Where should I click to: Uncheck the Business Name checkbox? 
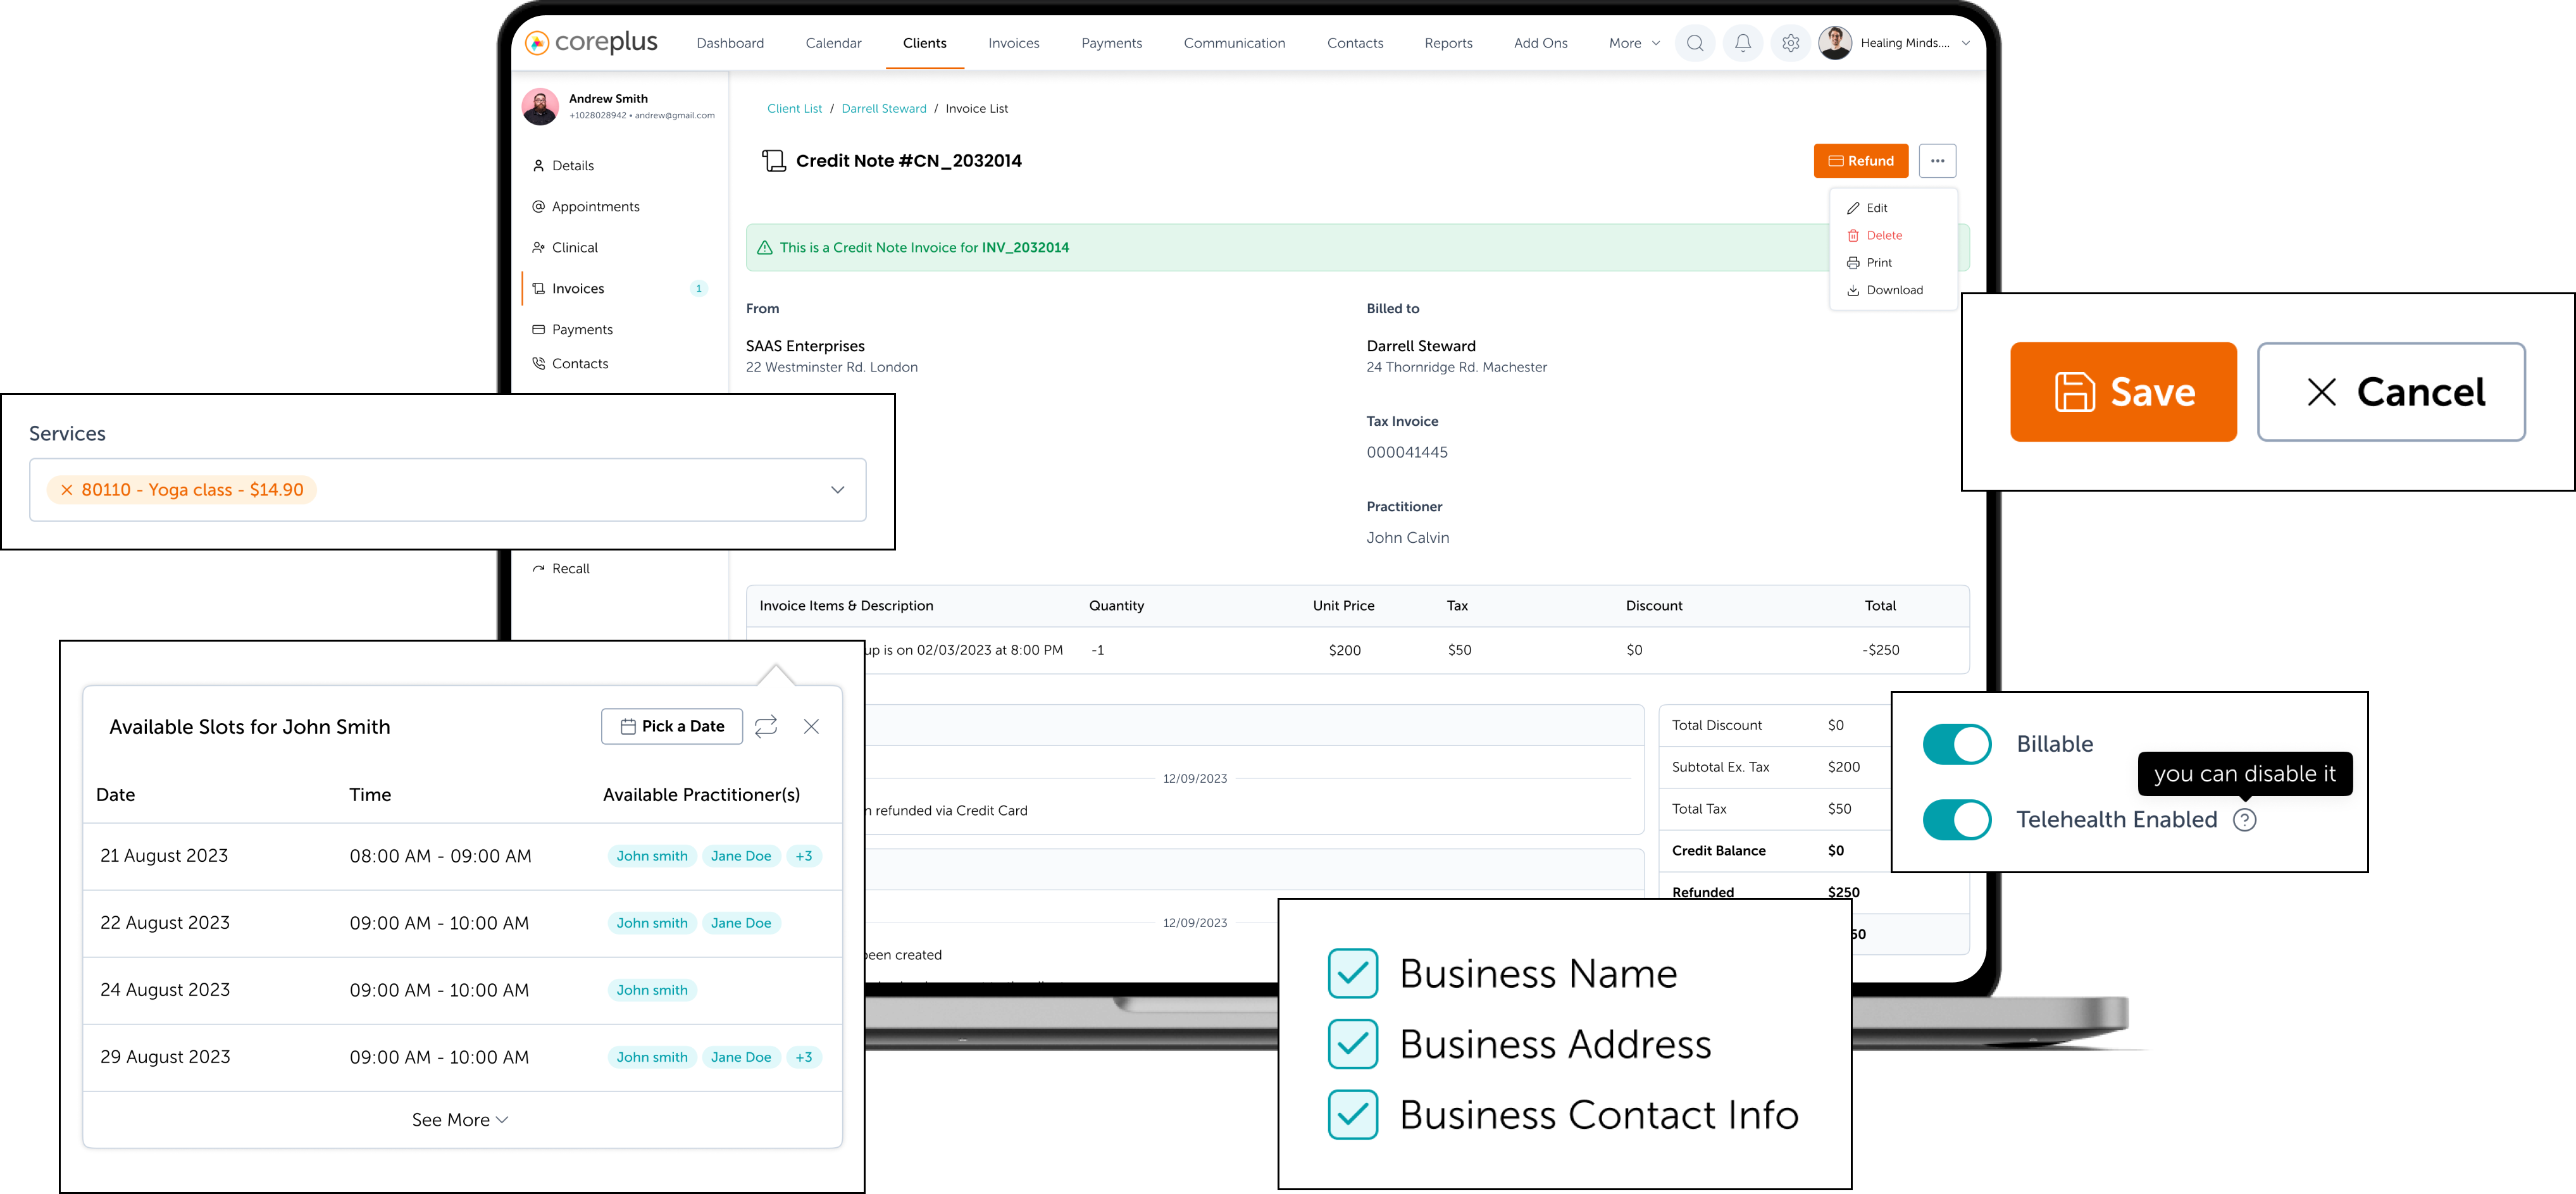[1353, 973]
